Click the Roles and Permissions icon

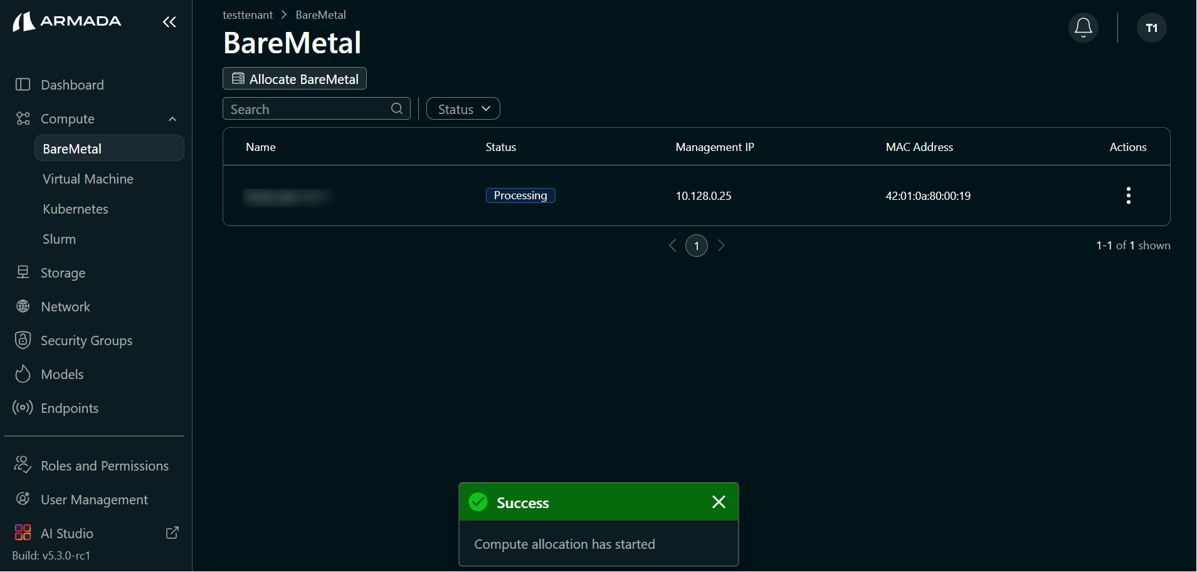pyautogui.click(x=23, y=465)
